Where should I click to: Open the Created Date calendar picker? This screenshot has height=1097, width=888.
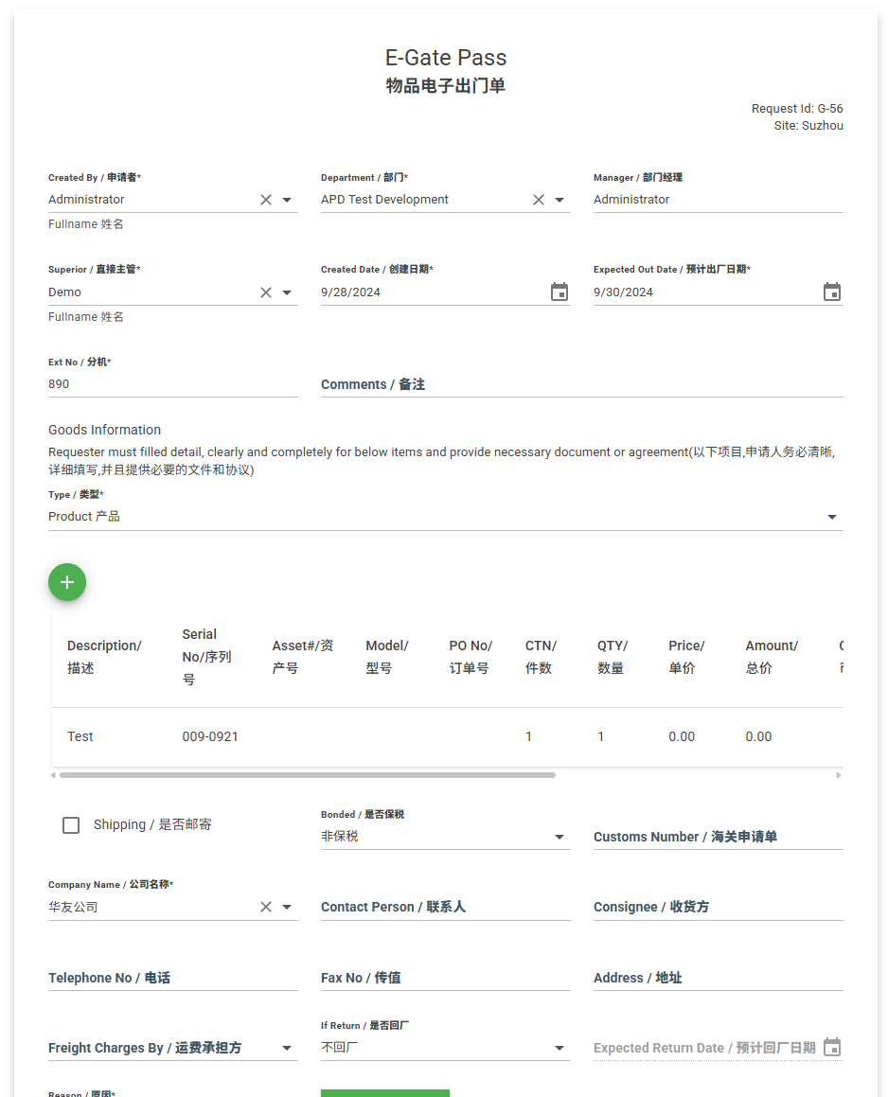(559, 292)
